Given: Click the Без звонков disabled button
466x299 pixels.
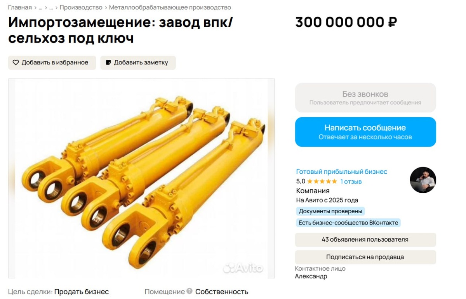Looking at the screenshot, I should pos(365,98).
